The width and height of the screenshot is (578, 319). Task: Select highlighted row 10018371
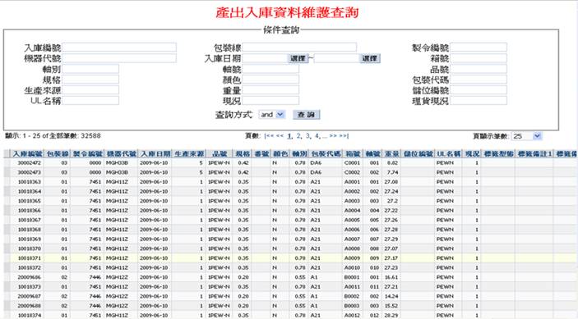(290, 258)
